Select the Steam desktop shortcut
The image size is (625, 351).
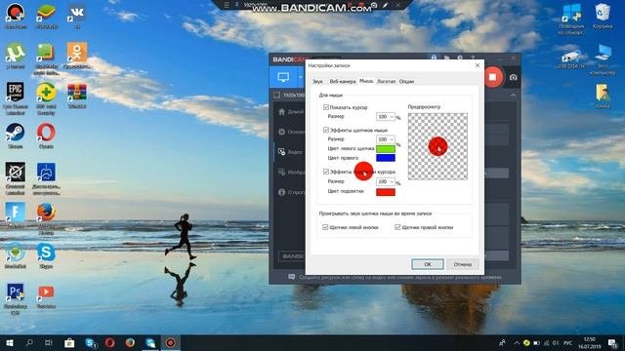point(16,136)
